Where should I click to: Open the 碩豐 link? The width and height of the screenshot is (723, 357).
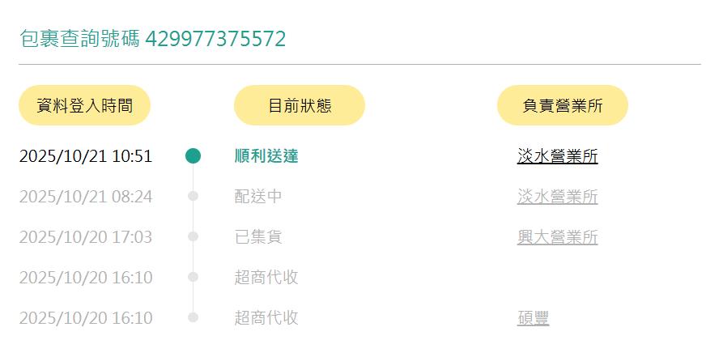pyautogui.click(x=533, y=318)
